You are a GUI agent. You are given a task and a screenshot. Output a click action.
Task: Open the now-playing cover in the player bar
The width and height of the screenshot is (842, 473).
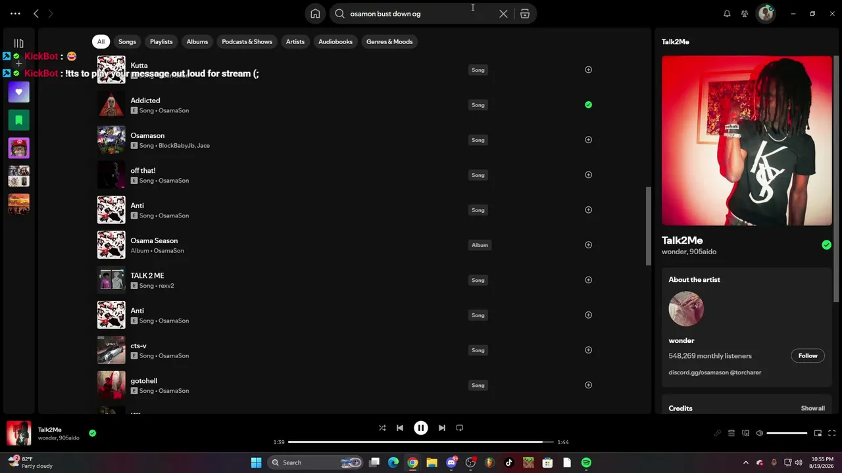coord(18,433)
